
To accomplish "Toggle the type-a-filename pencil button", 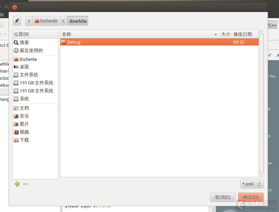I will point(17,21).
